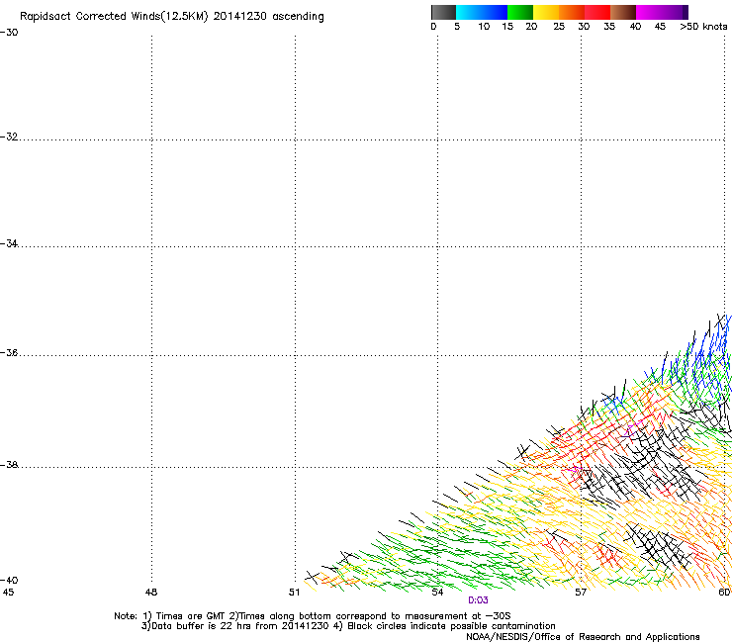Click the latitude label '-32'

click(9, 137)
